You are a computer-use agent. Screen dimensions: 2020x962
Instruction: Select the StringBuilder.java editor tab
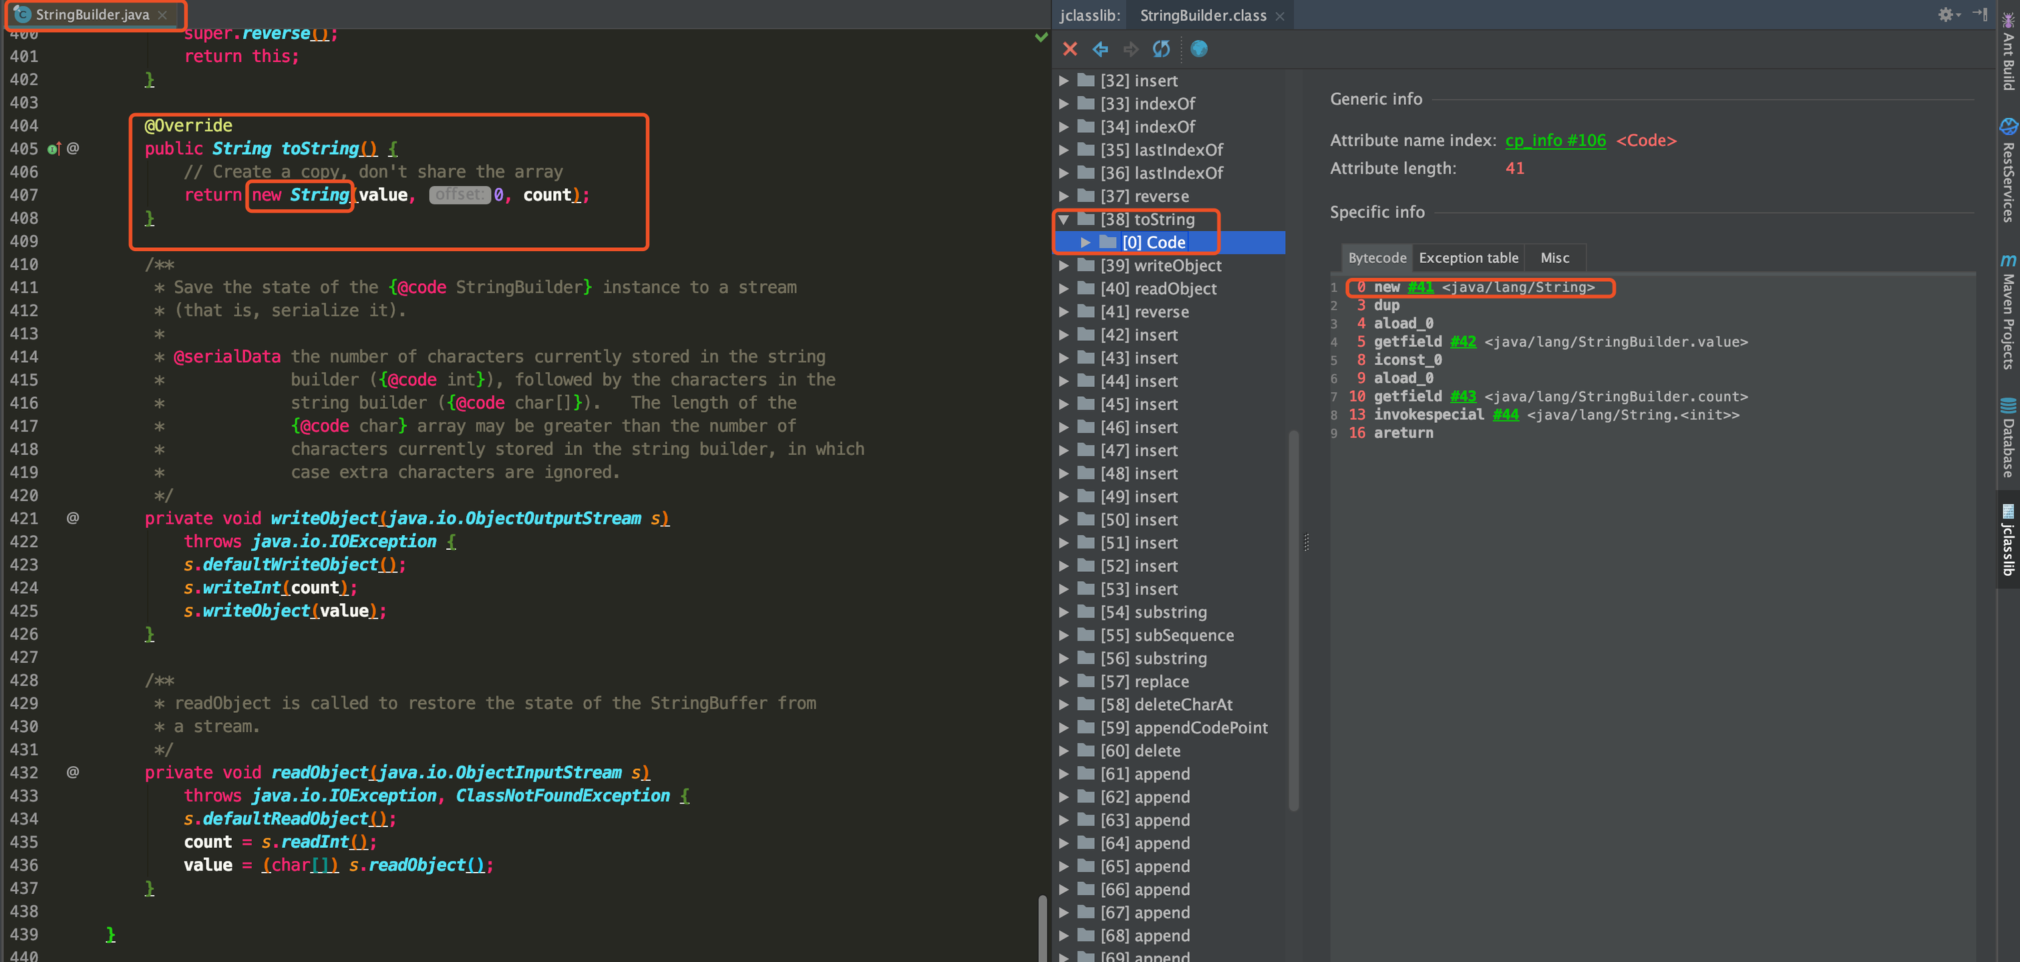tap(92, 15)
